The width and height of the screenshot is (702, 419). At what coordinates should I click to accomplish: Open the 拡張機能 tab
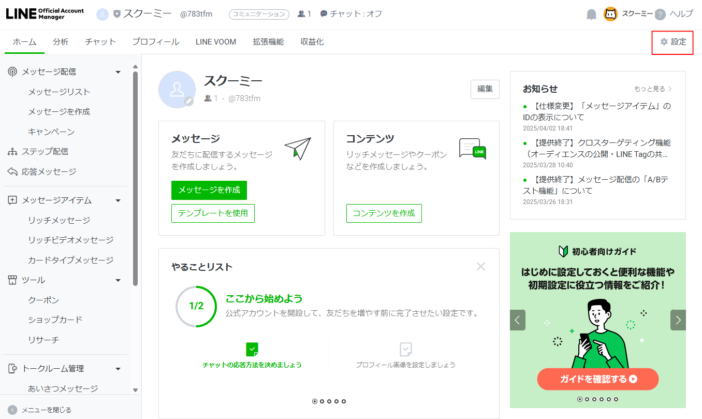tap(268, 42)
